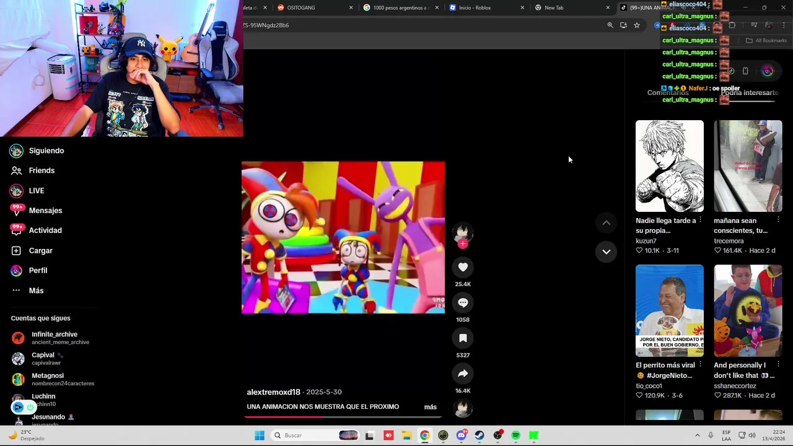Open Steam from the taskbar
Viewport: 793px width, 446px height.
coord(480,435)
